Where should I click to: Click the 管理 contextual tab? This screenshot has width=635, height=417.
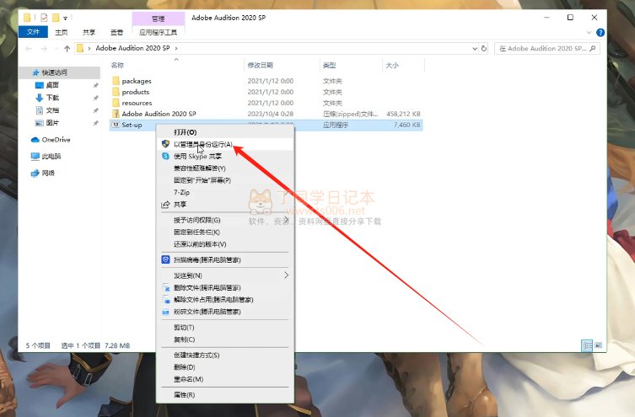point(158,19)
